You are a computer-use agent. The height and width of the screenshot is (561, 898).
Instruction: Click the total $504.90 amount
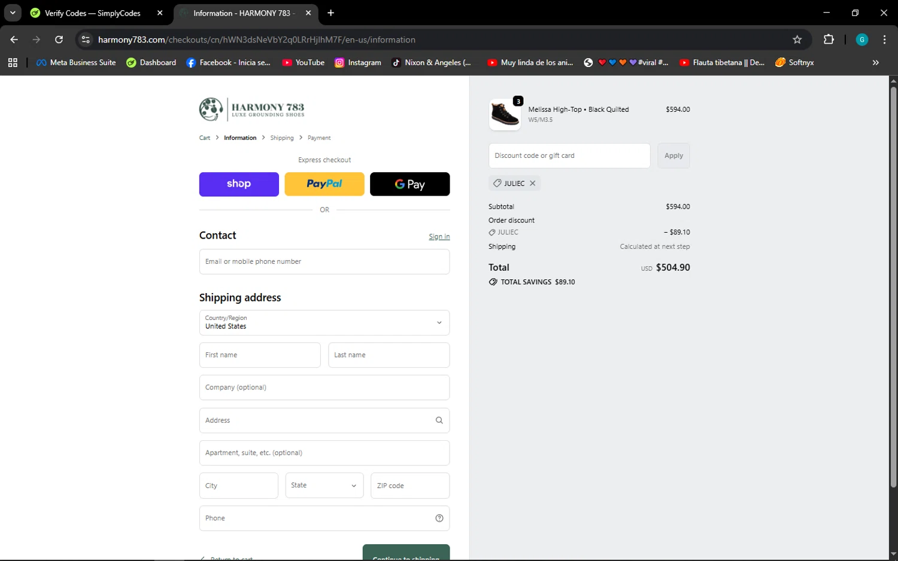pos(673,268)
